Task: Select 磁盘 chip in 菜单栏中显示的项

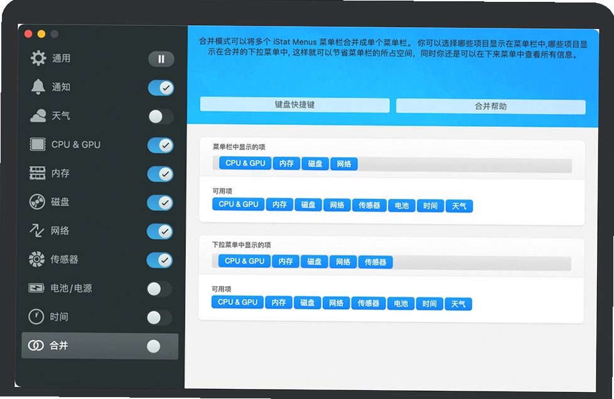Action: 315,164
